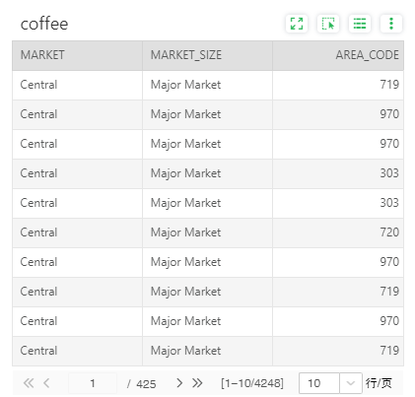Viewport: 415px width, 397px height.
Task: Open the green list view icon
Action: pos(360,24)
